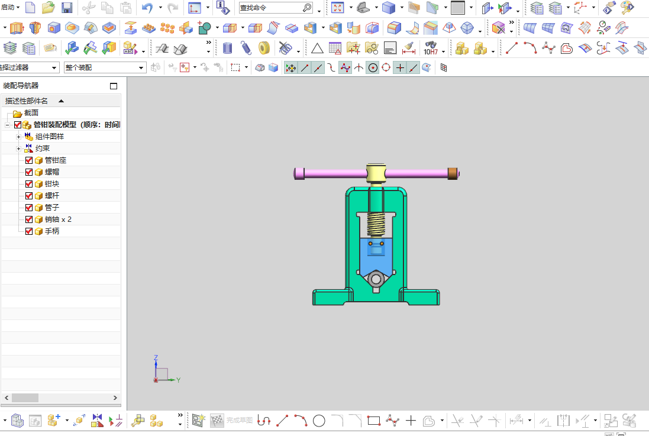The image size is (649, 436).
Task: Click the Finish Sketch checkered flag icon
Action: (x=217, y=421)
